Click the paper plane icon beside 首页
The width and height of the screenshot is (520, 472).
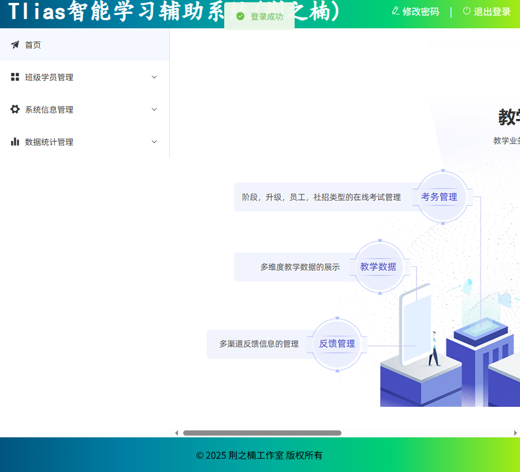[15, 44]
